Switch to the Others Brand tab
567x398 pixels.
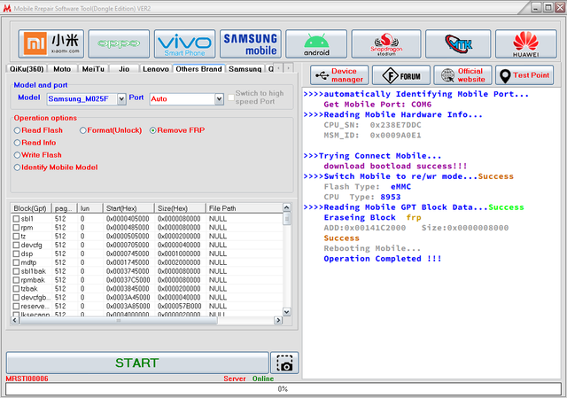[x=198, y=69]
